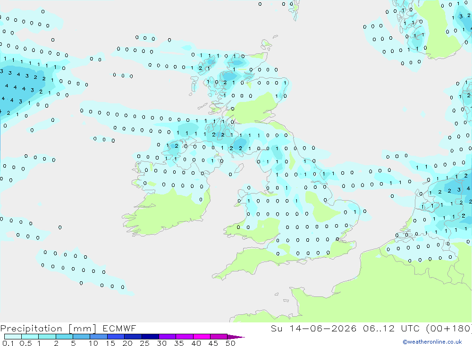Select the 10–15 mm legend color swatch

click(99, 337)
